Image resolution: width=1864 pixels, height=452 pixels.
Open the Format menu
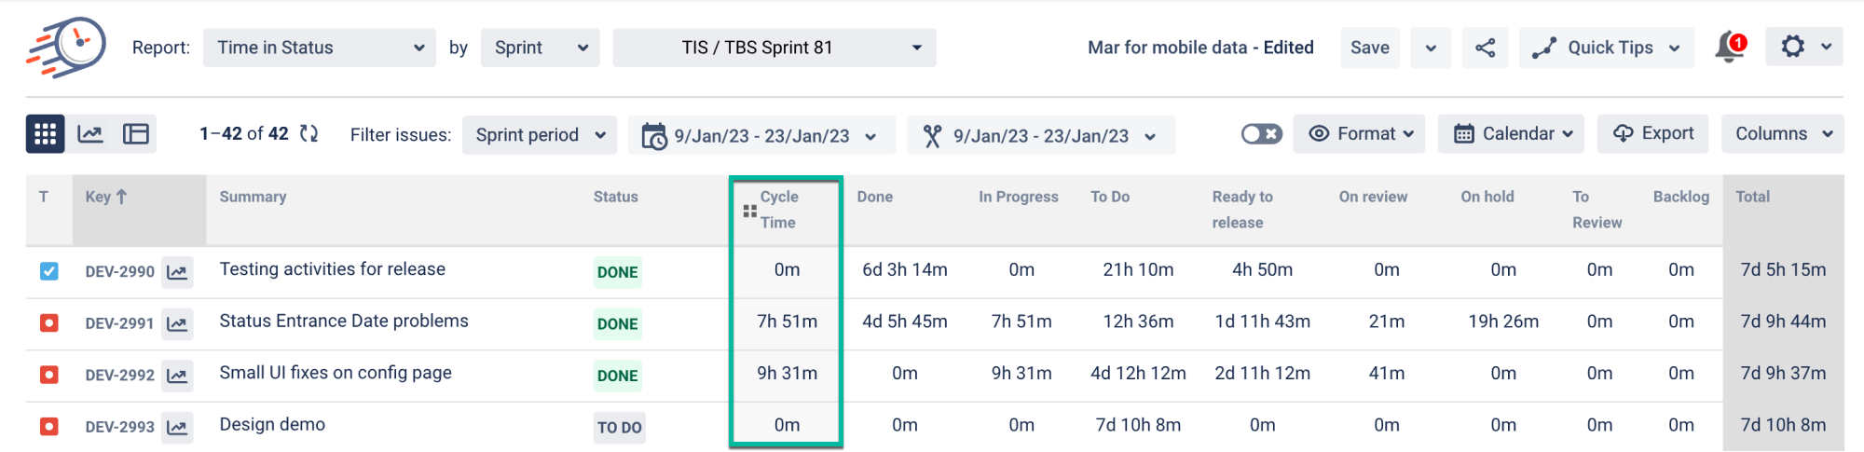tap(1361, 134)
